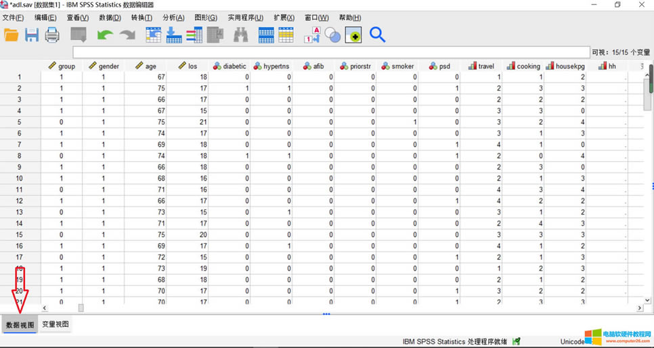Image resolution: width=654 pixels, height=348 pixels.
Task: Save the dataset with the floppy icon
Action: click(32, 35)
